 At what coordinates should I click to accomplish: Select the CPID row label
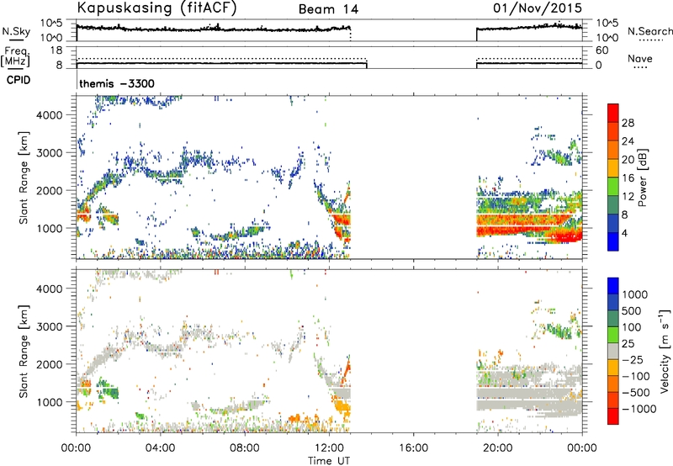[19, 80]
